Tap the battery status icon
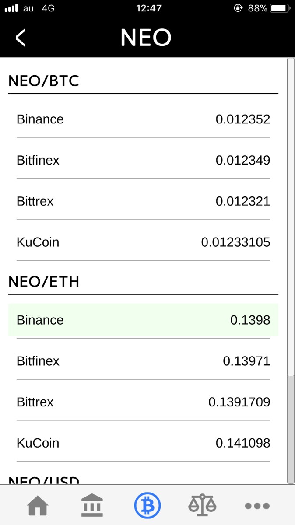This screenshot has height=525, width=295. click(x=278, y=8)
